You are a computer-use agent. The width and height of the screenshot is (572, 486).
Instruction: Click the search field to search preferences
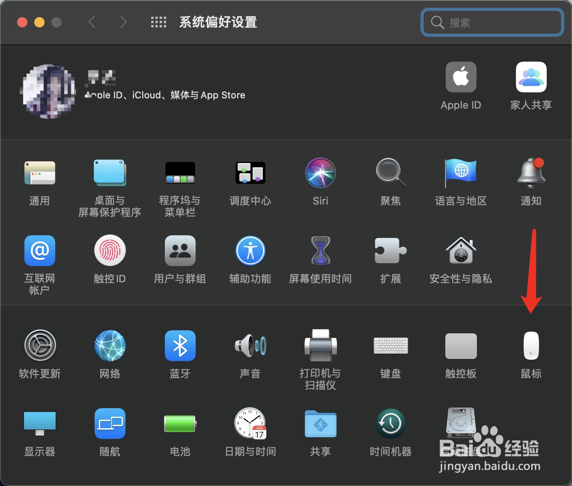point(492,23)
